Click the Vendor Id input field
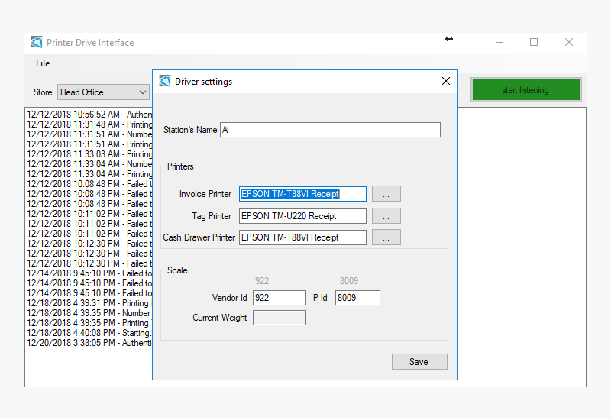Image resolution: width=611 pixels, height=420 pixels. coord(279,298)
